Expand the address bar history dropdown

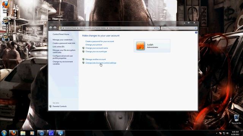click(155, 28)
